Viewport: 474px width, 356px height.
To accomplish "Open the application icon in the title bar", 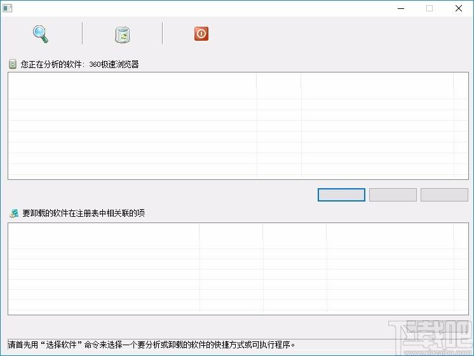I will [x=7, y=8].
